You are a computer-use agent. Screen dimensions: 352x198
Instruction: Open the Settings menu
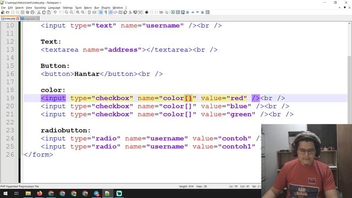tap(68, 8)
